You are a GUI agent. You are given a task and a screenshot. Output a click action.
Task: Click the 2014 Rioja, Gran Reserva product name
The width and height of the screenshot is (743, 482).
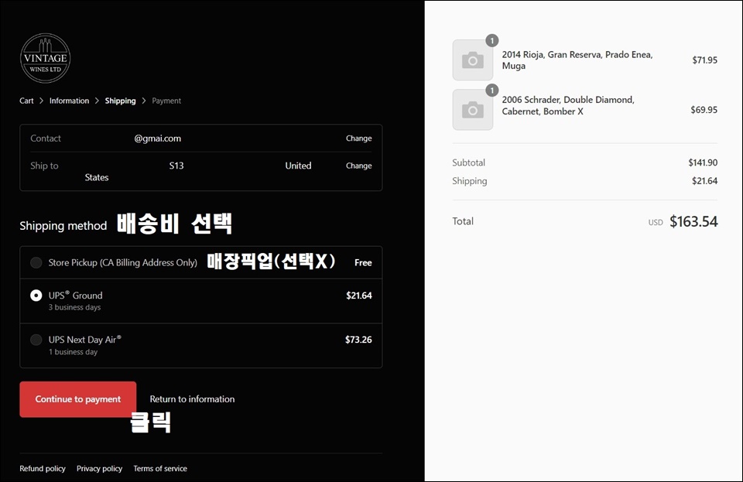click(x=577, y=60)
